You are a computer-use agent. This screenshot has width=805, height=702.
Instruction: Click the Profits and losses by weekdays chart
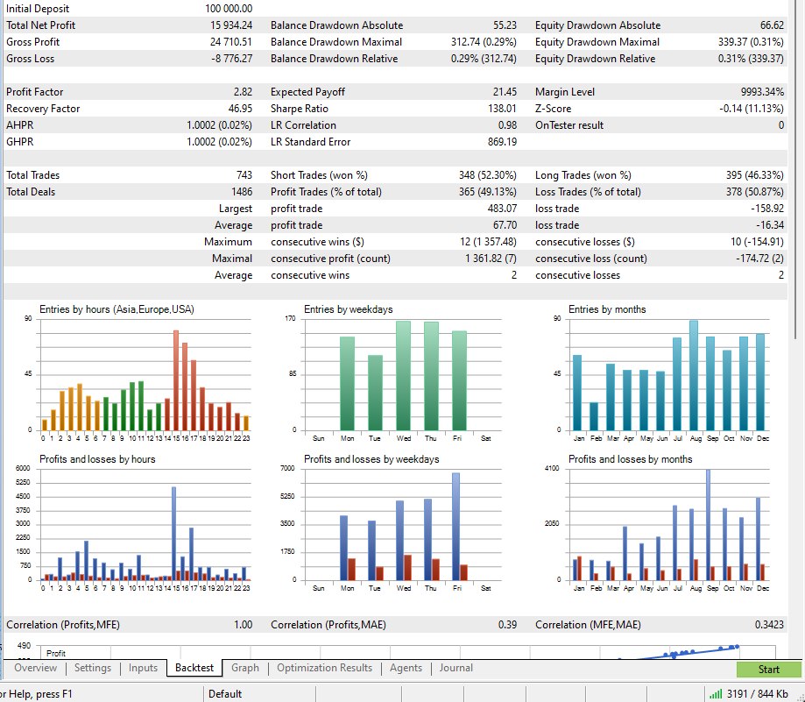pyautogui.click(x=403, y=524)
